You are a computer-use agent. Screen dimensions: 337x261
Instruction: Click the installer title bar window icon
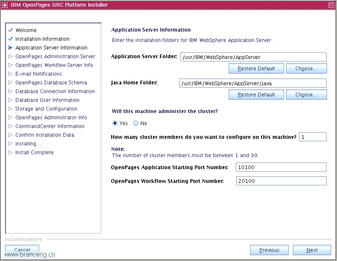5,5
